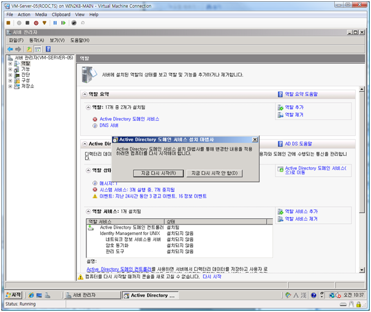Collapse the Active Directory section chevron
Image resolution: width=371 pixels, height=312 pixels.
84,144
